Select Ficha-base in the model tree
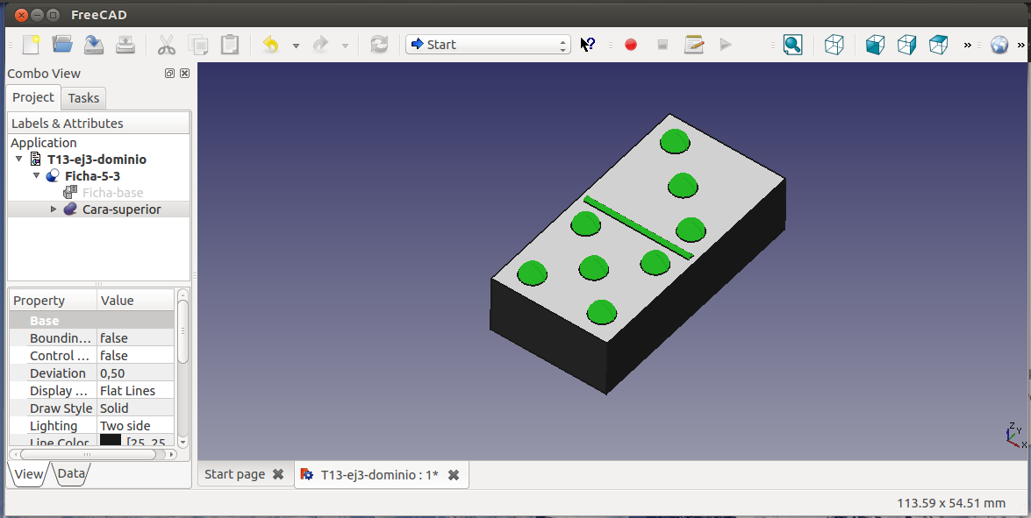The width and height of the screenshot is (1031, 518). [x=112, y=193]
